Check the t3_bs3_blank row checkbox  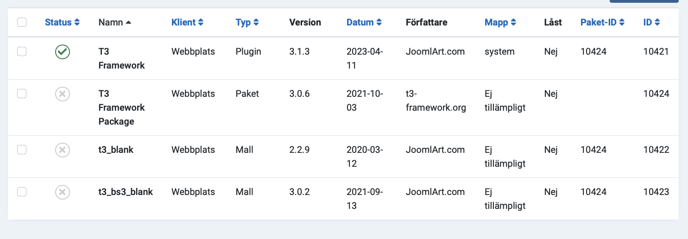click(x=22, y=191)
